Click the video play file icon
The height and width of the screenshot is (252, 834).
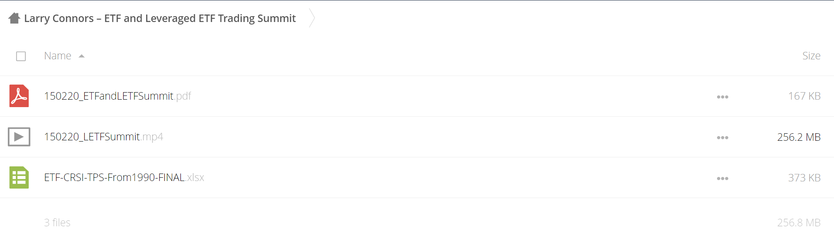(x=19, y=137)
